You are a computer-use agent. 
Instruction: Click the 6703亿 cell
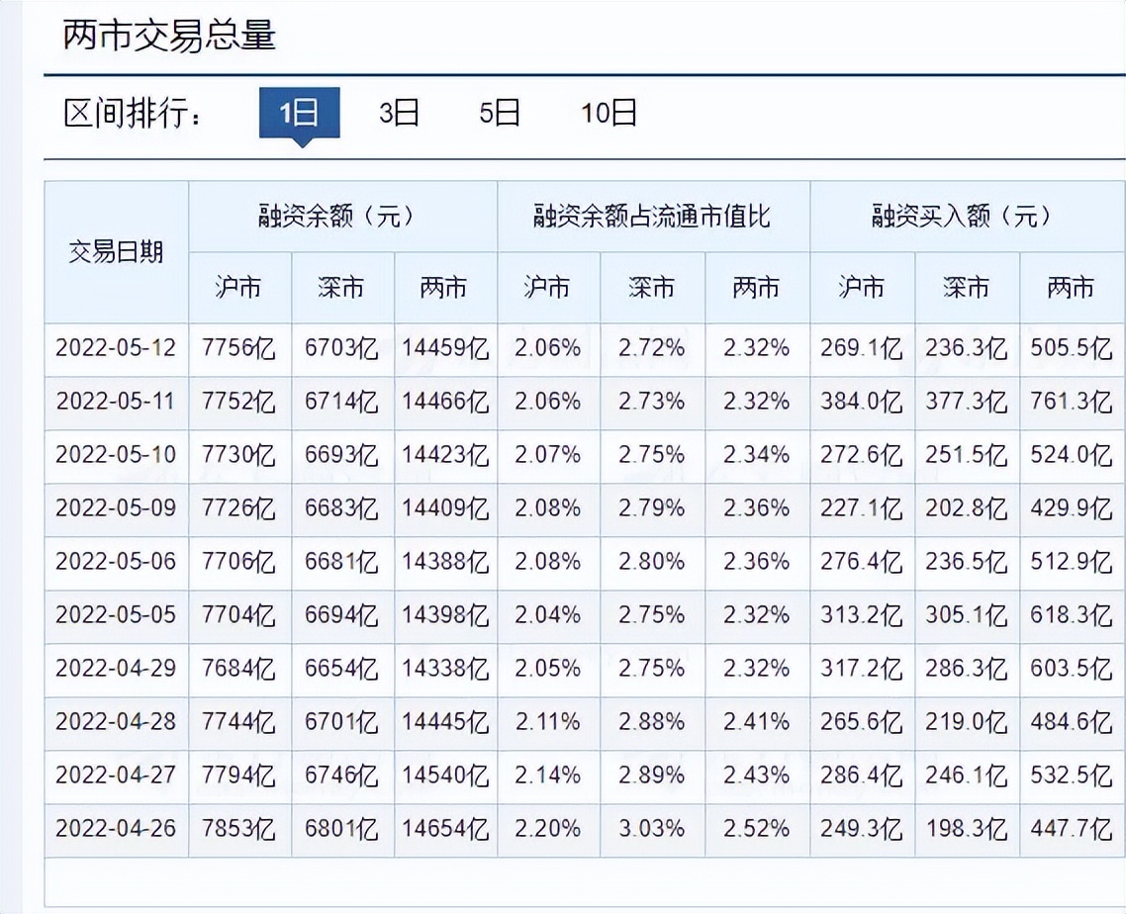(342, 349)
